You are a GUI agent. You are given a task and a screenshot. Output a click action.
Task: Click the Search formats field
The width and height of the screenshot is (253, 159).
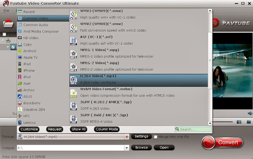pyautogui.click(x=193, y=129)
